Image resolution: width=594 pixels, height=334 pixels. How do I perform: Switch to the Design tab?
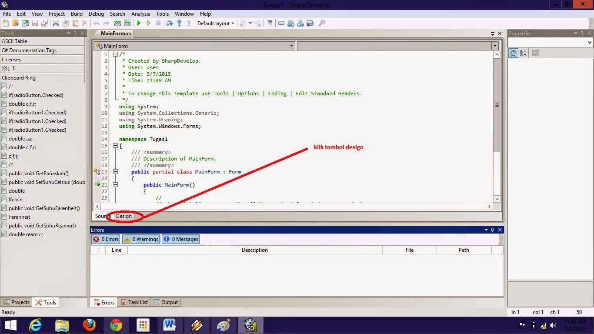coord(124,216)
